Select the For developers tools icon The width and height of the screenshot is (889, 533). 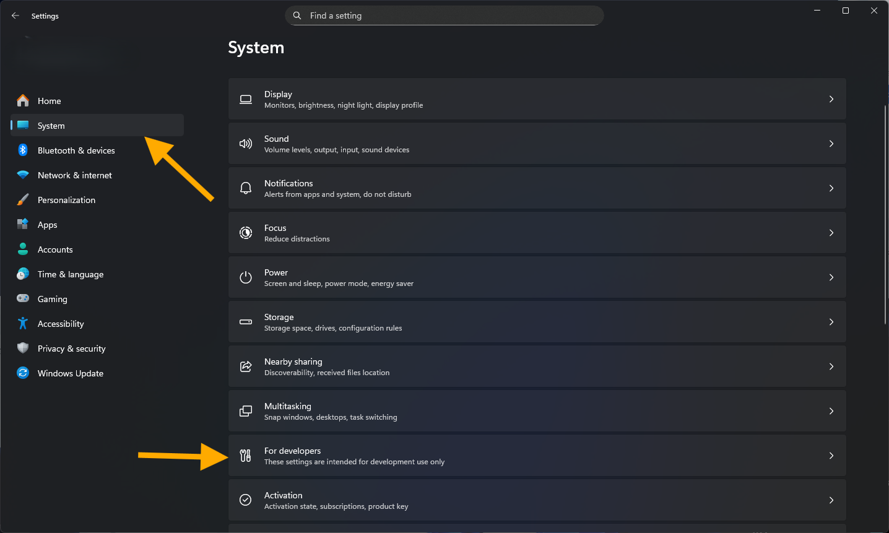point(245,455)
